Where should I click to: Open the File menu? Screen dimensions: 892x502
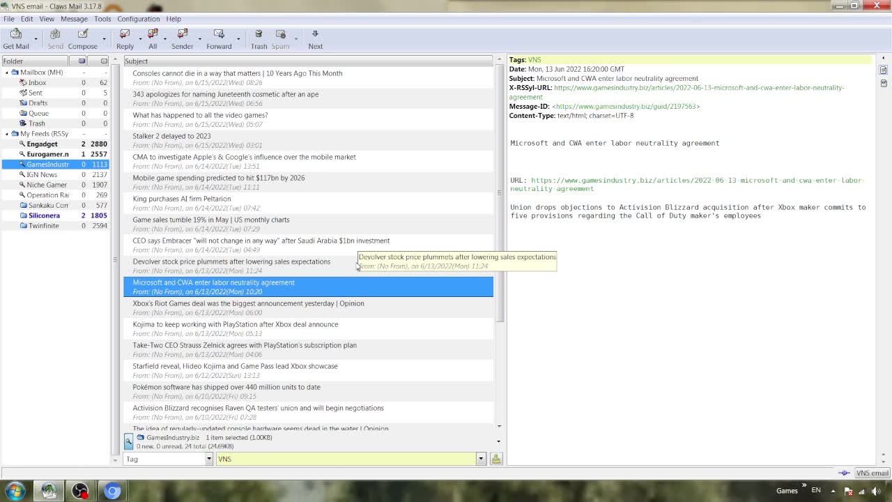click(x=8, y=19)
